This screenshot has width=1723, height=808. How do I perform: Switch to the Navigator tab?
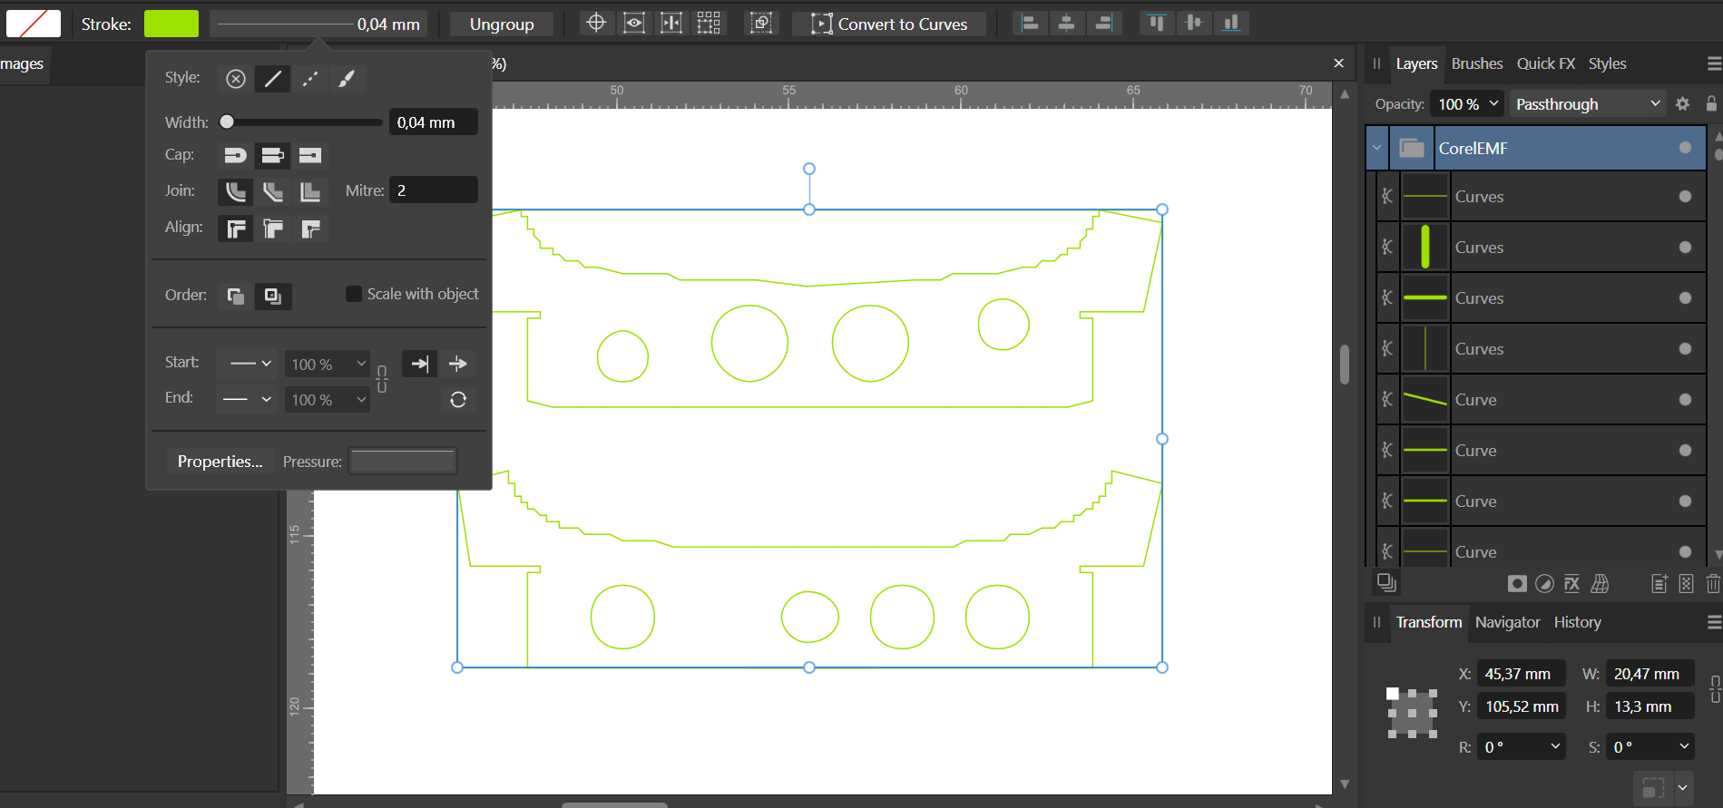1507,622
